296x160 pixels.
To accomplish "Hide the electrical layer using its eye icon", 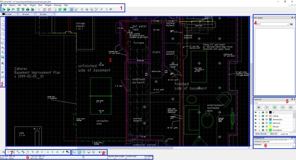I will 256,123.
